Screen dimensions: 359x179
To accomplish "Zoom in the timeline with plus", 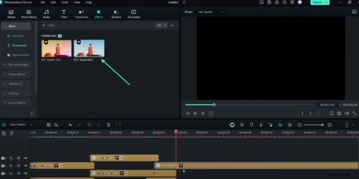I will (x=330, y=125).
